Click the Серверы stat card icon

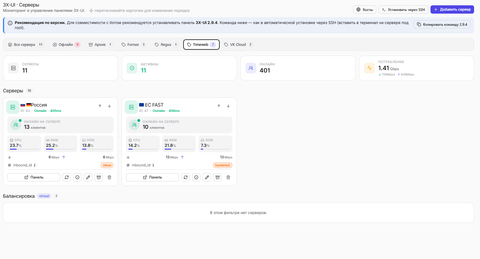coord(13,68)
